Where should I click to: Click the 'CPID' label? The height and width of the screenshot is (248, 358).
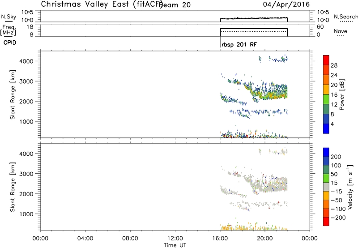(10, 43)
